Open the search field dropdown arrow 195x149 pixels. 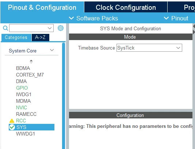point(50,28)
